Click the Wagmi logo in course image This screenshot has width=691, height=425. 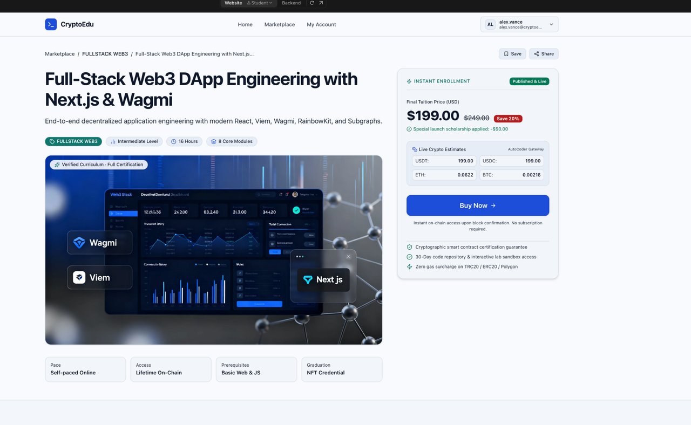79,243
